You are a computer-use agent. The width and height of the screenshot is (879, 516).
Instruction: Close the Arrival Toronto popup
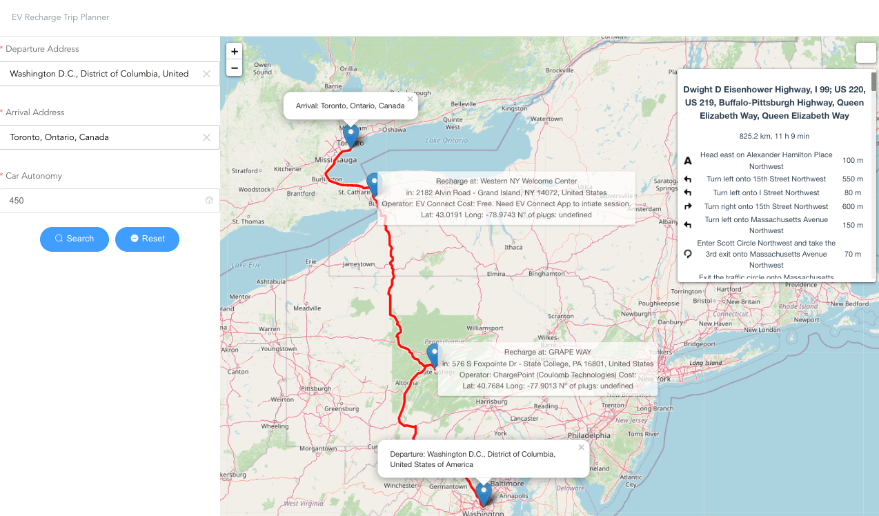[x=409, y=99]
